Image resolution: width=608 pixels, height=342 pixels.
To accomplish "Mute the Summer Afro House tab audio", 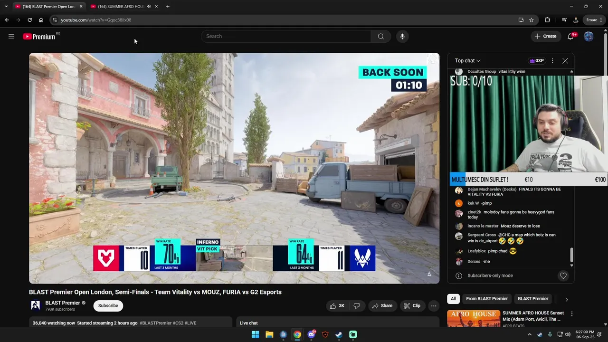I will pyautogui.click(x=149, y=7).
